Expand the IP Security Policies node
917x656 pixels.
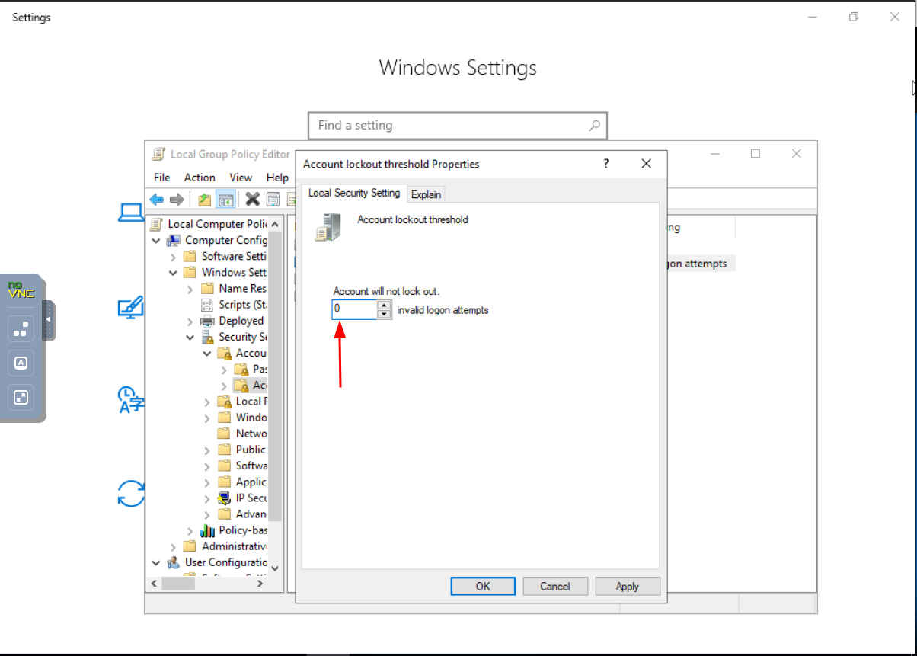(207, 498)
